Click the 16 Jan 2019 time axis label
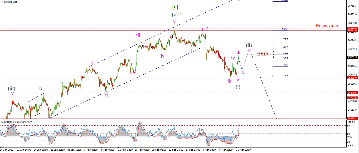 pyautogui.click(x=7, y=150)
